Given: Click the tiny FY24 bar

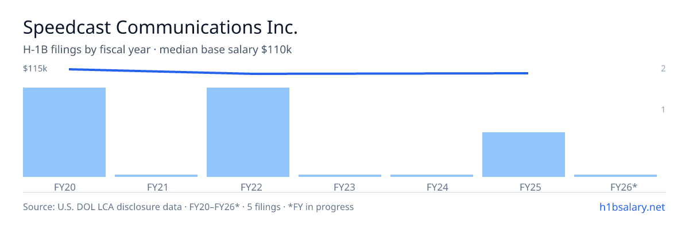Looking at the screenshot, I should 432,176.
